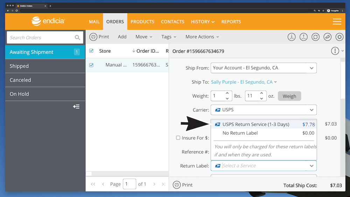Switch to the PRODUCTS tab

[x=142, y=22]
